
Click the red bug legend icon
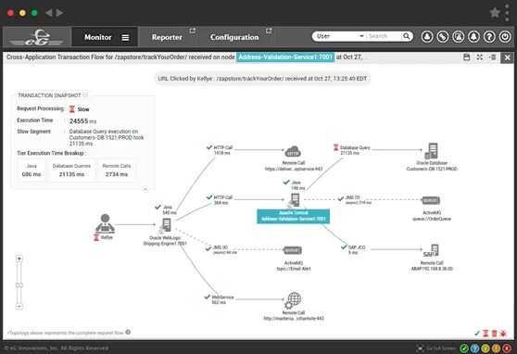tap(503, 334)
